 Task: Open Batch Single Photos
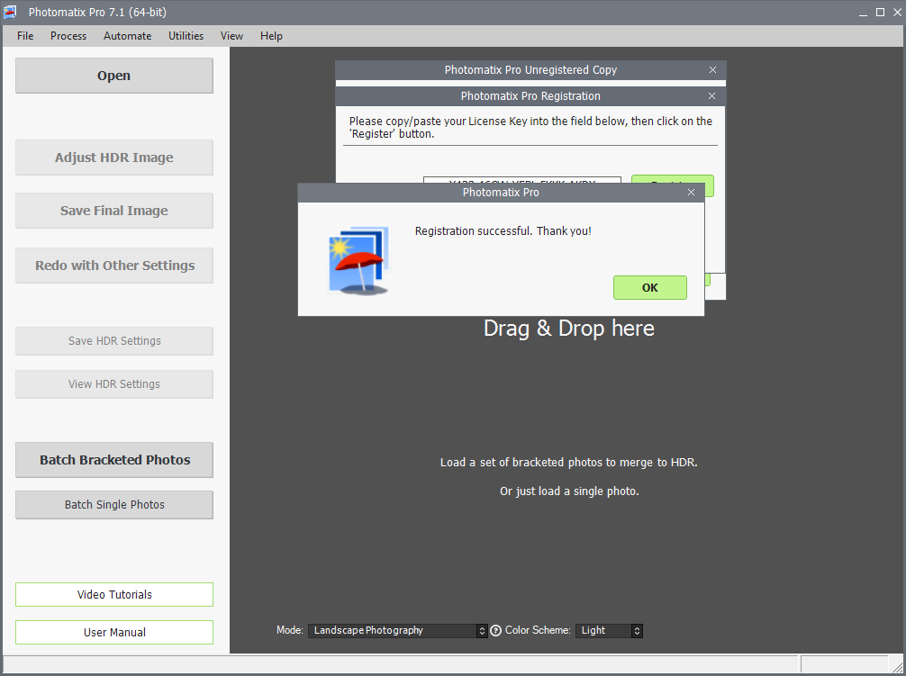coord(113,505)
